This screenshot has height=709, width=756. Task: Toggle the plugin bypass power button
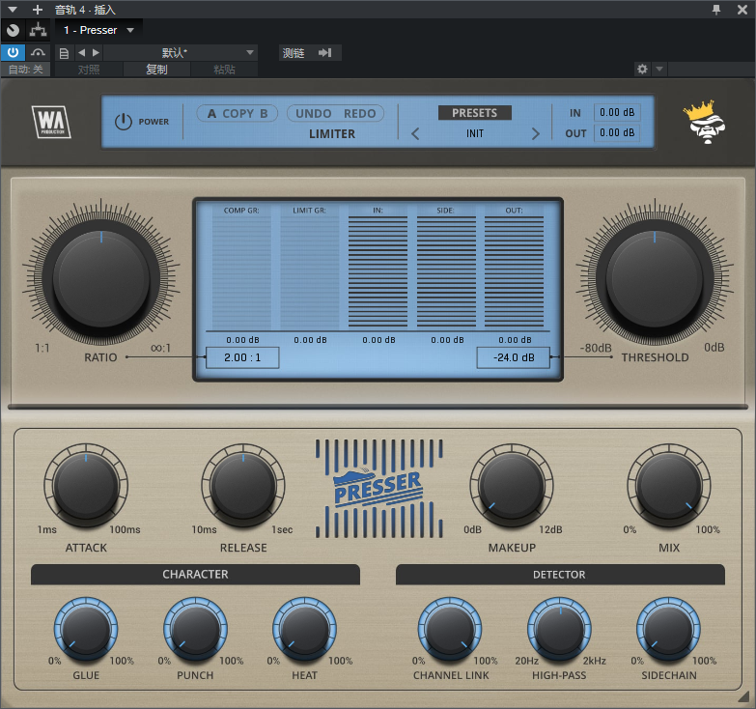pos(13,52)
